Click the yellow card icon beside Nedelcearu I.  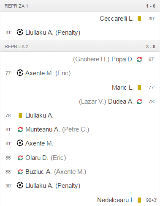point(139,200)
